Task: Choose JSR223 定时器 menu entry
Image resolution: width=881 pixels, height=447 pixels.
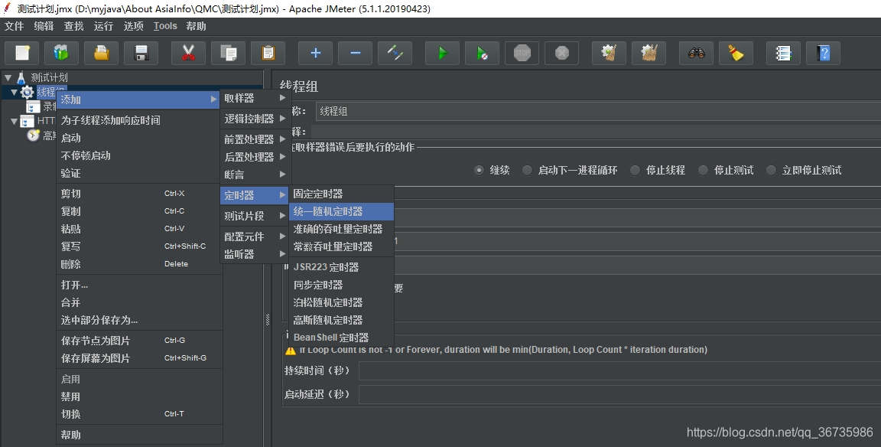Action: (342, 267)
